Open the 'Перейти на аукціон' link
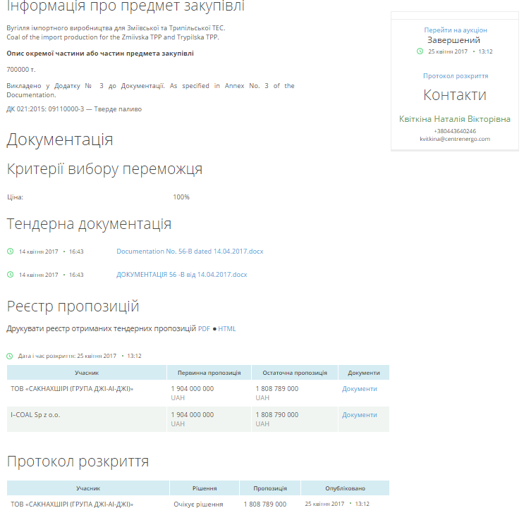524x508 pixels. 455,30
